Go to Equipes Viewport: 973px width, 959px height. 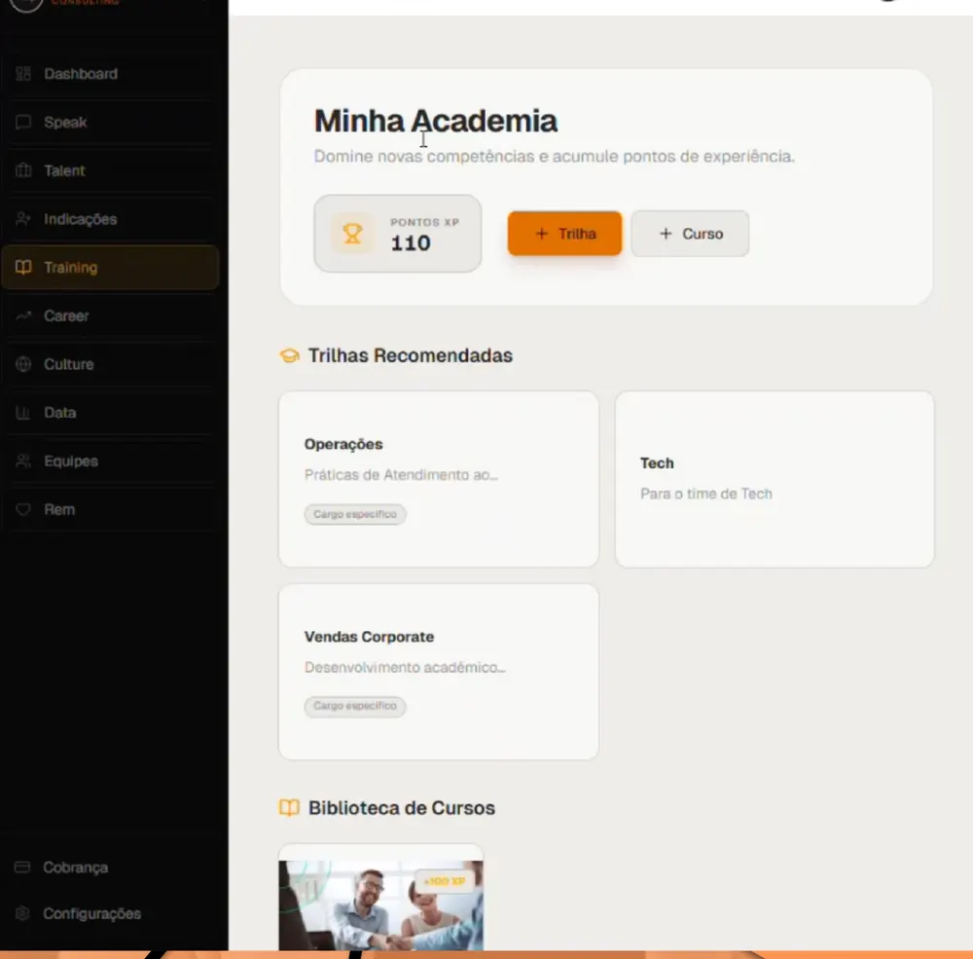coord(111,461)
